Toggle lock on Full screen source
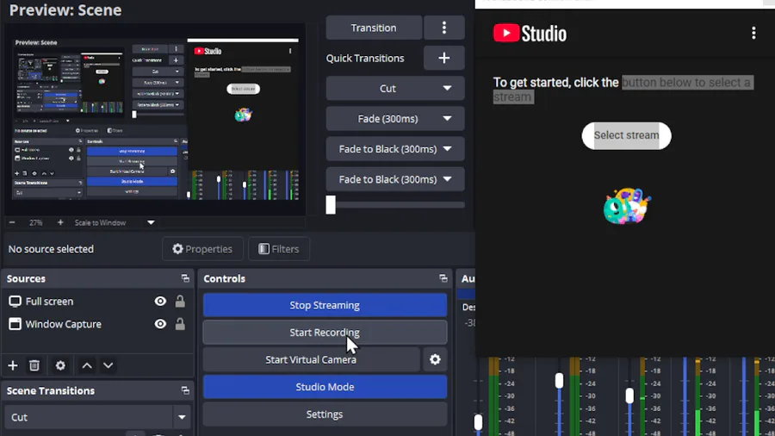Image resolution: width=775 pixels, height=436 pixels. (x=180, y=301)
